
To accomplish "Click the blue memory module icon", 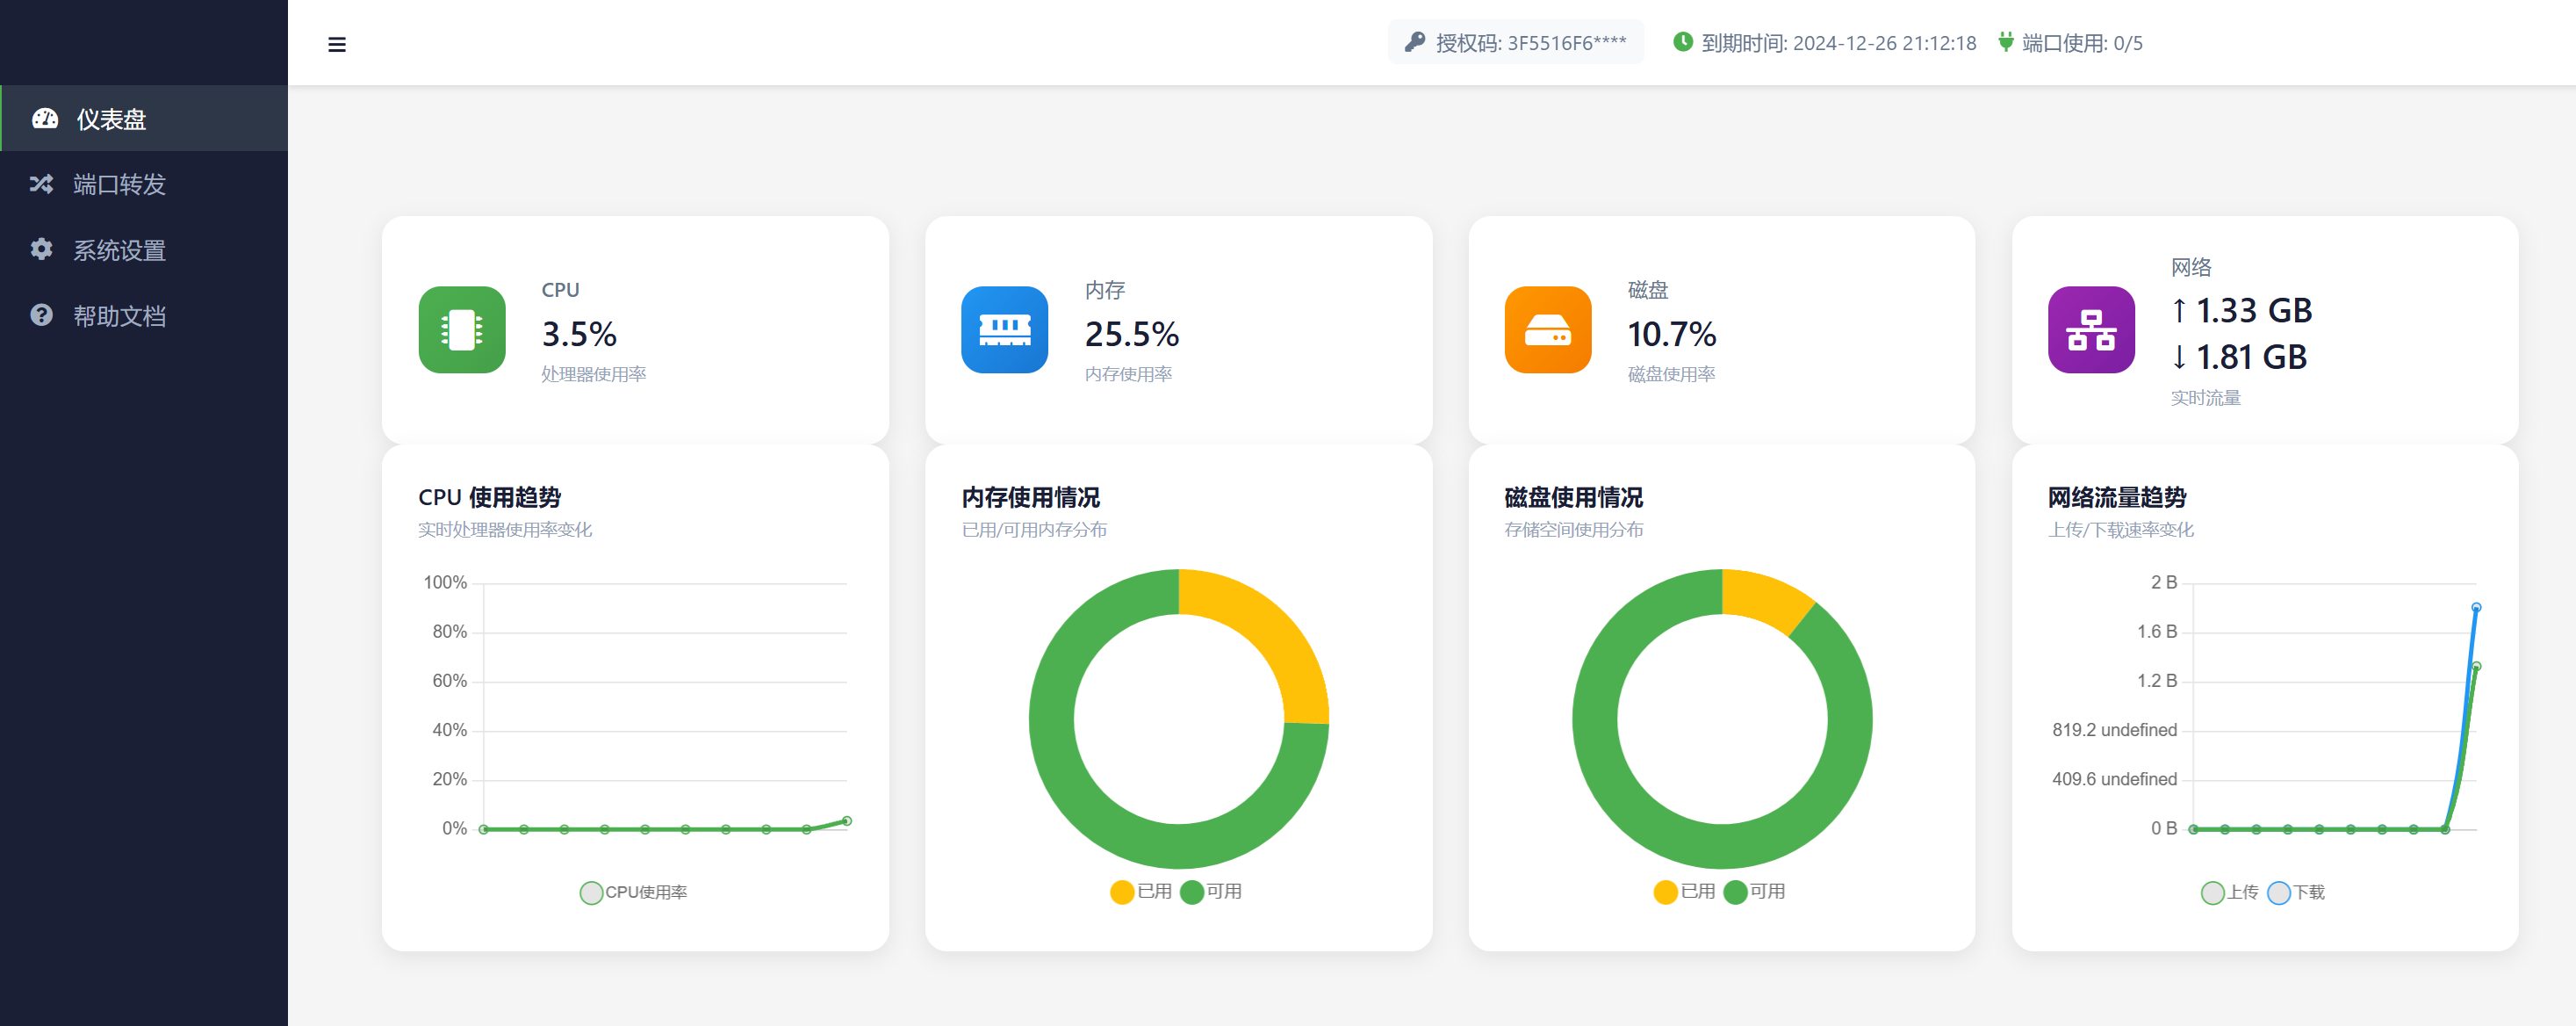I will coord(1004,329).
